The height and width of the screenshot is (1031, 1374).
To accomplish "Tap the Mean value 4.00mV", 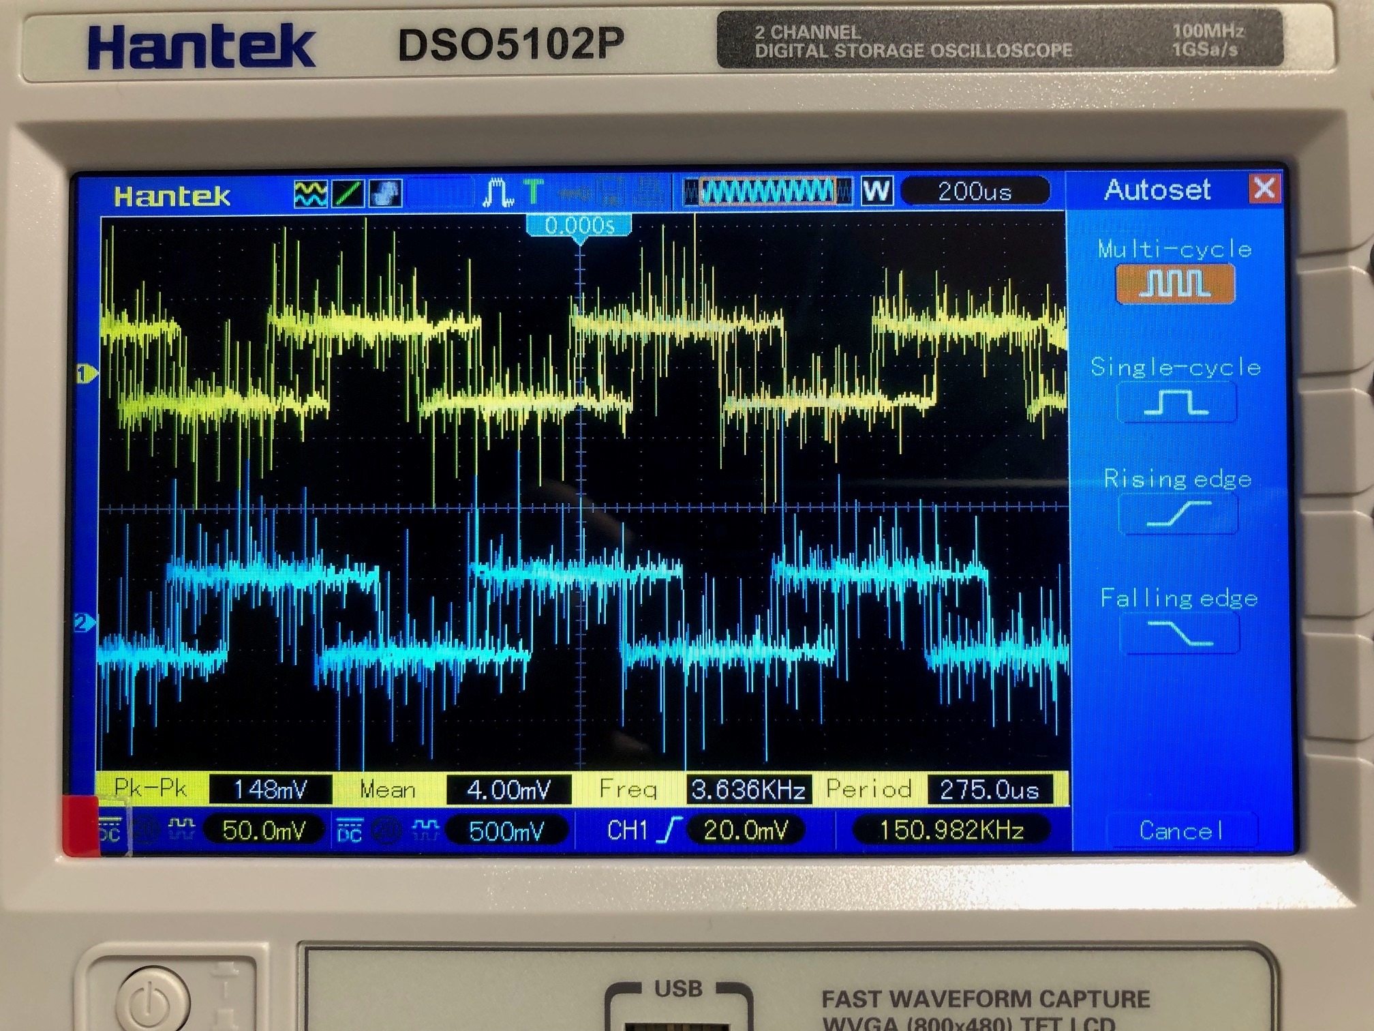I will coord(508,790).
